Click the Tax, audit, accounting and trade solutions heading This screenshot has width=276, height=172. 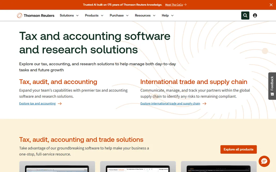[81, 139]
